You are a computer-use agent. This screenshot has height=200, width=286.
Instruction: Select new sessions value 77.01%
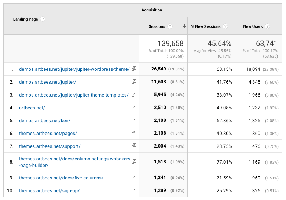click(224, 162)
